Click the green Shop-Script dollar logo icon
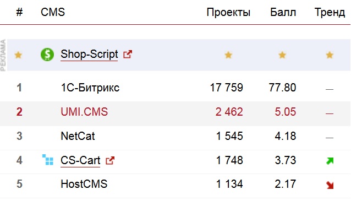The width and height of the screenshot is (351, 206). (47, 55)
